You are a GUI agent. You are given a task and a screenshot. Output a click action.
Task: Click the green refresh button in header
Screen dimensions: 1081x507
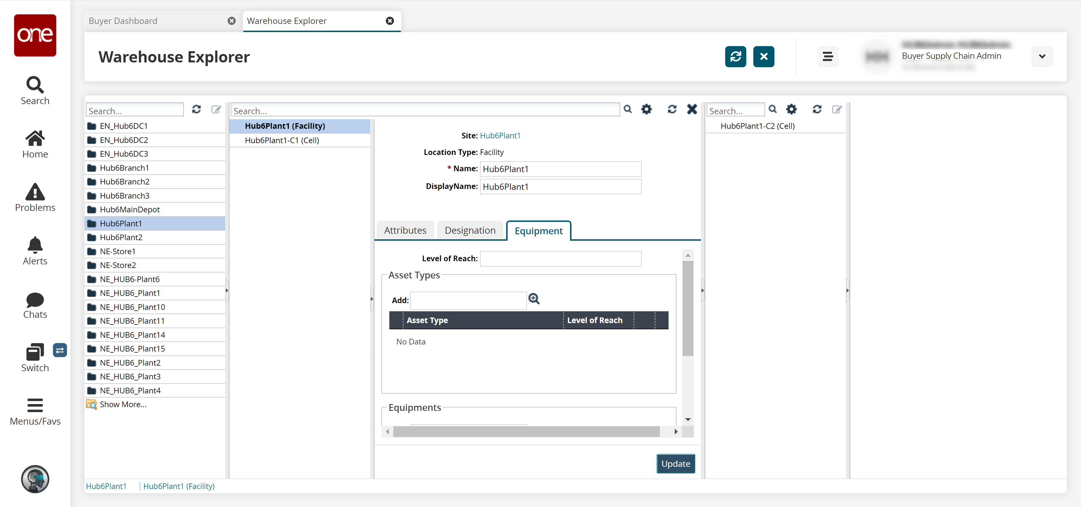[x=735, y=57]
